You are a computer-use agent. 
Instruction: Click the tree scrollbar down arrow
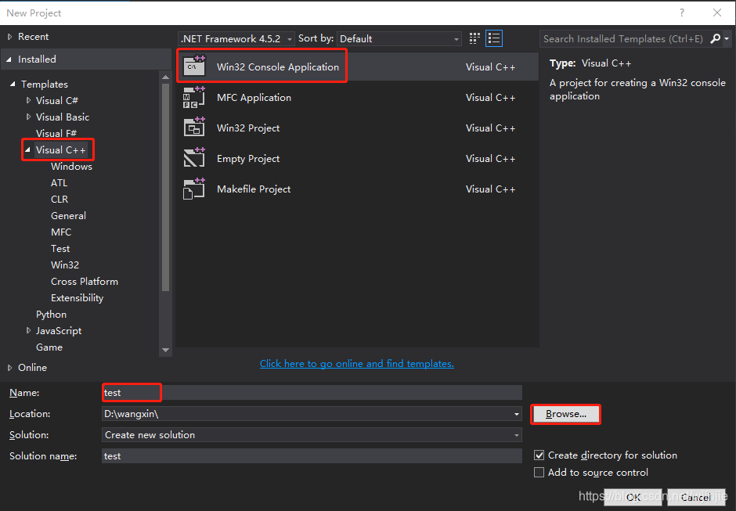165,350
